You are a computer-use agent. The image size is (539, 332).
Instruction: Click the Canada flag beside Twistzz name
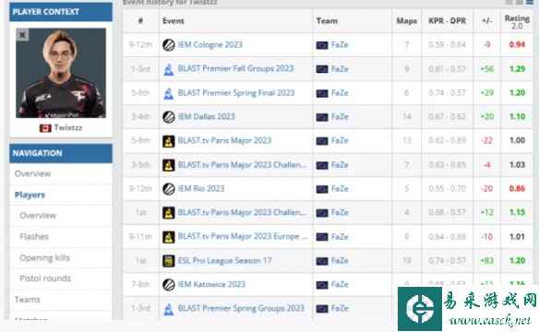pyautogui.click(x=45, y=128)
